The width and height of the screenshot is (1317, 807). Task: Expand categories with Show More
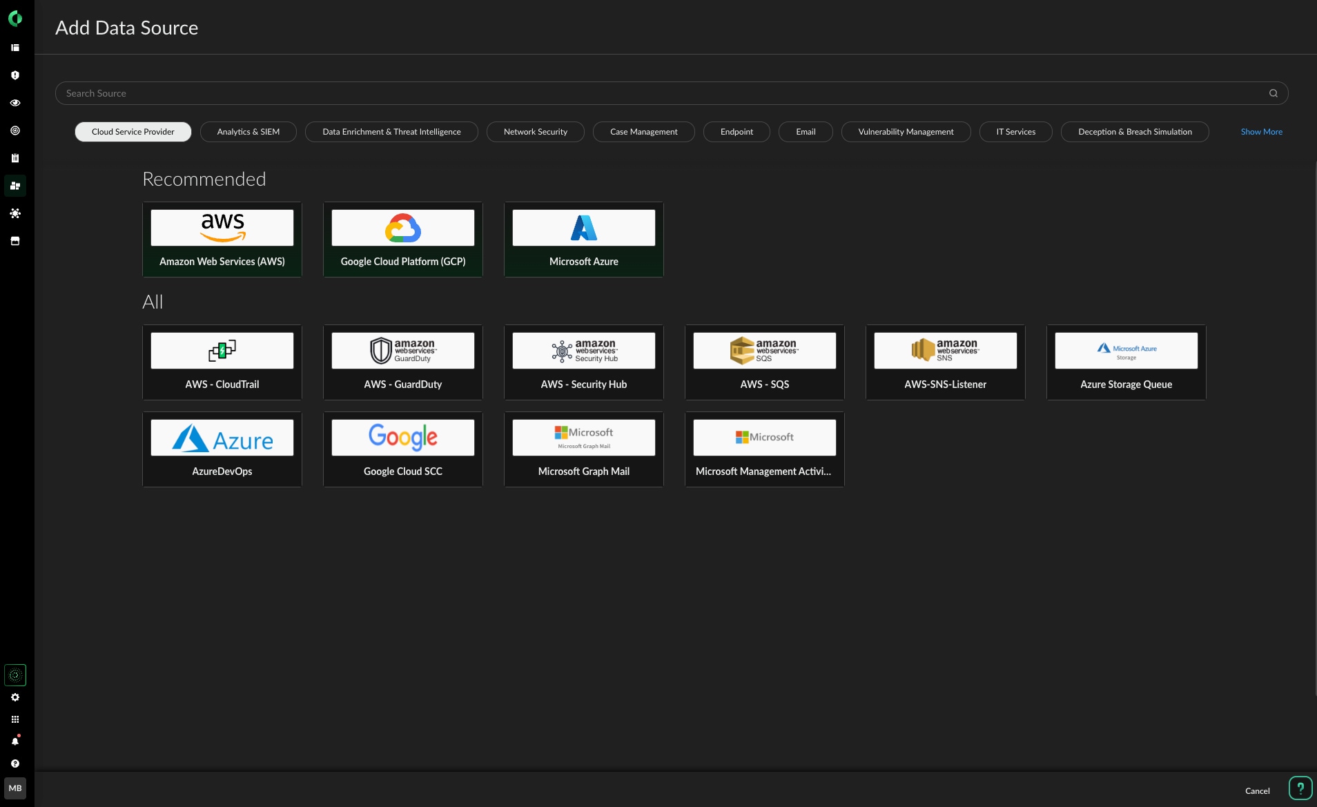(x=1261, y=132)
